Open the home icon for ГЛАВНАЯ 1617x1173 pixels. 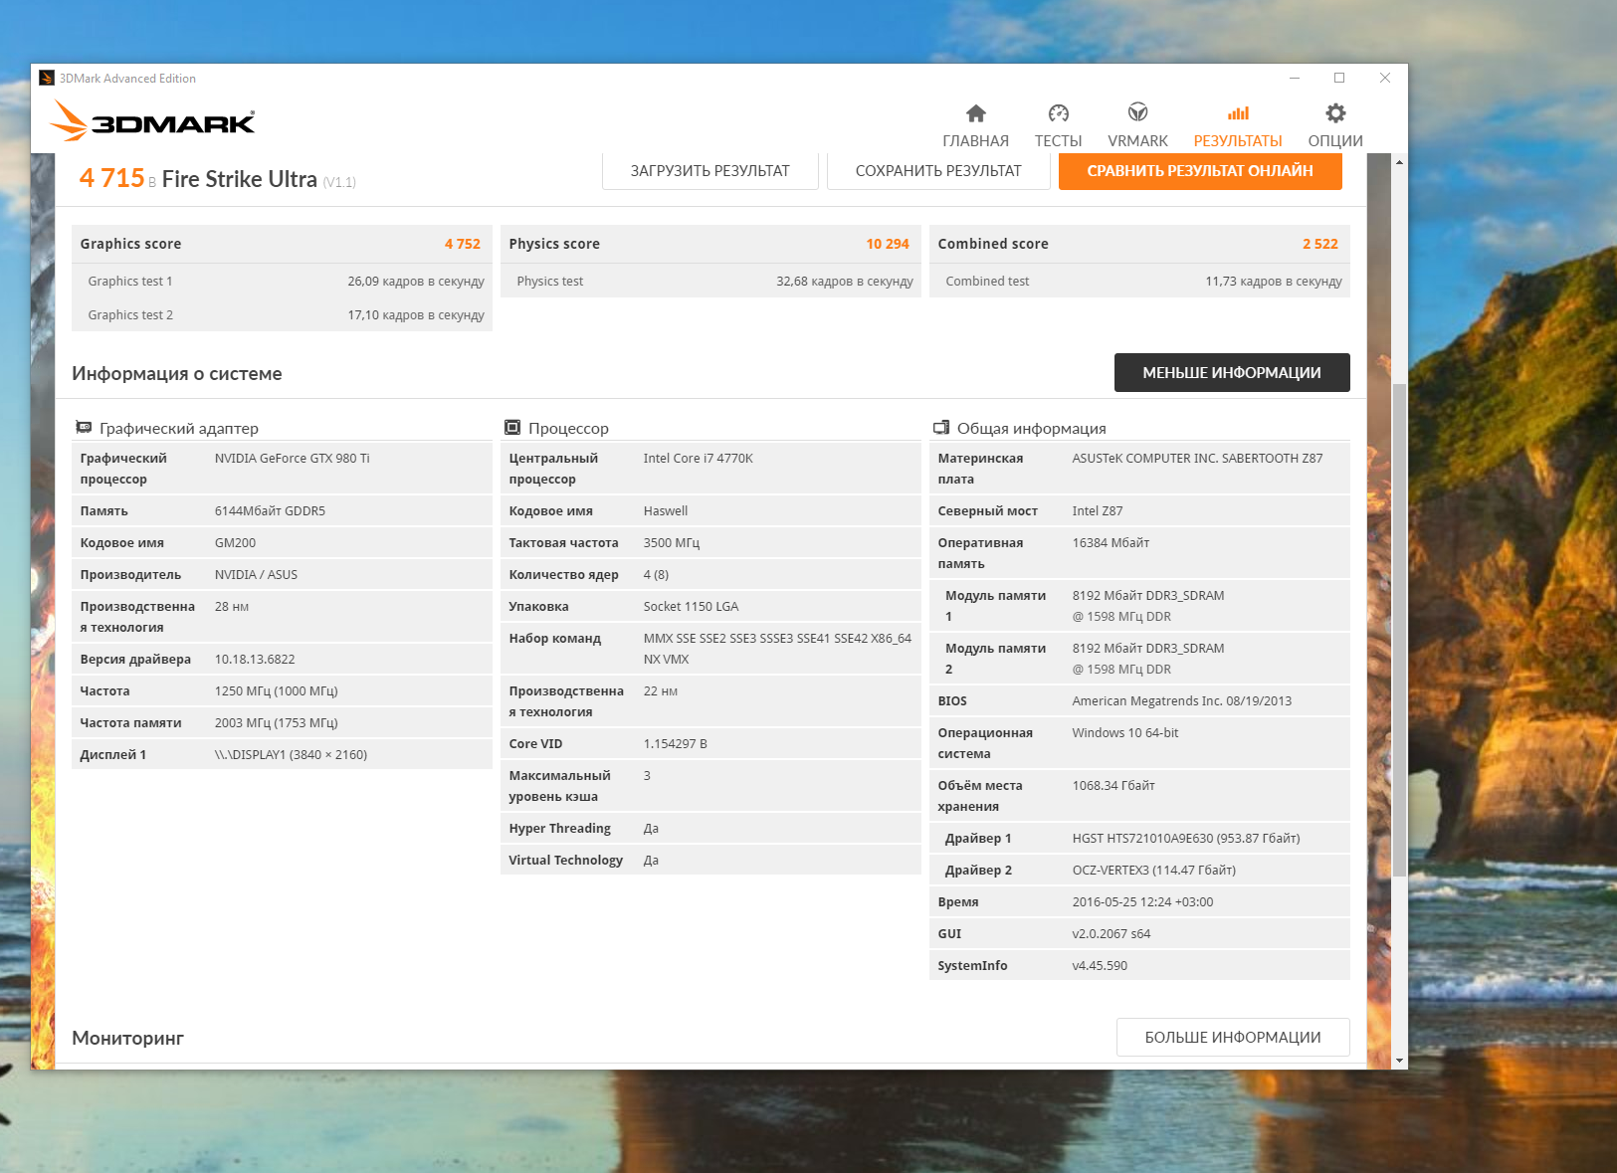pyautogui.click(x=976, y=113)
